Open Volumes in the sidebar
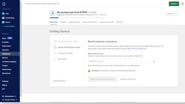 5,50
